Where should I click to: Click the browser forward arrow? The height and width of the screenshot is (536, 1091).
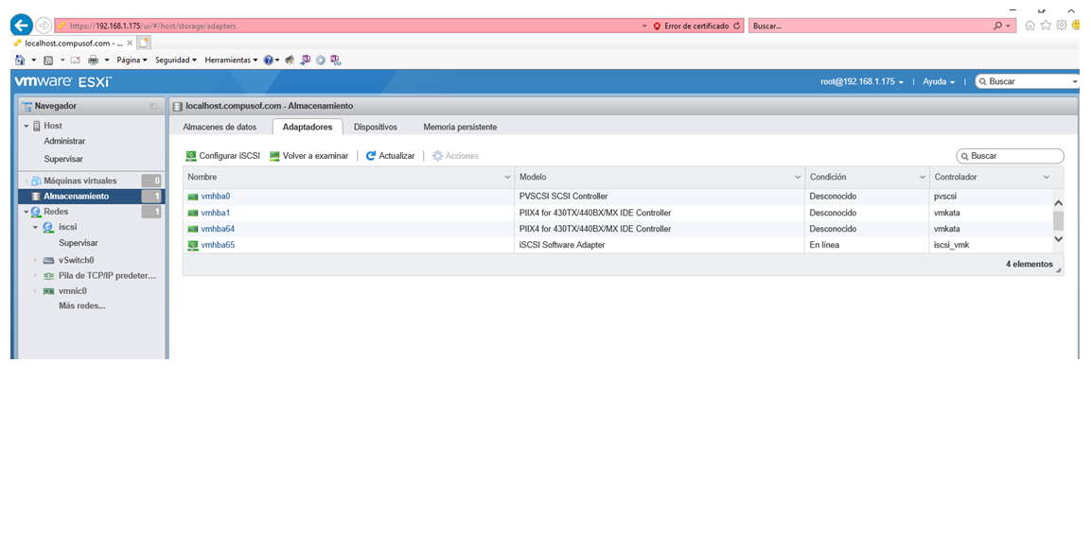point(44,26)
